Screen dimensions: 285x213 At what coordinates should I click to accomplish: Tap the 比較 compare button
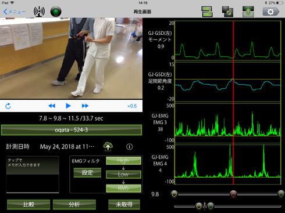click(28, 204)
